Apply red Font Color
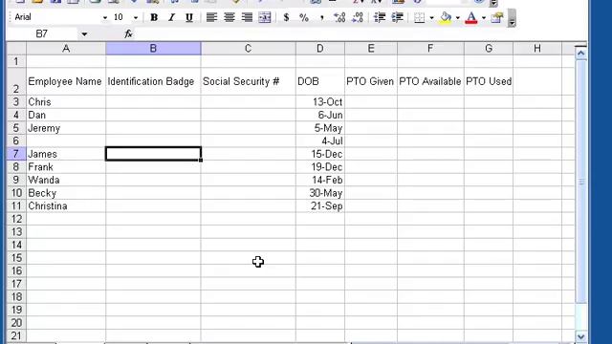Image resolution: width=612 pixels, height=344 pixels. [471, 17]
